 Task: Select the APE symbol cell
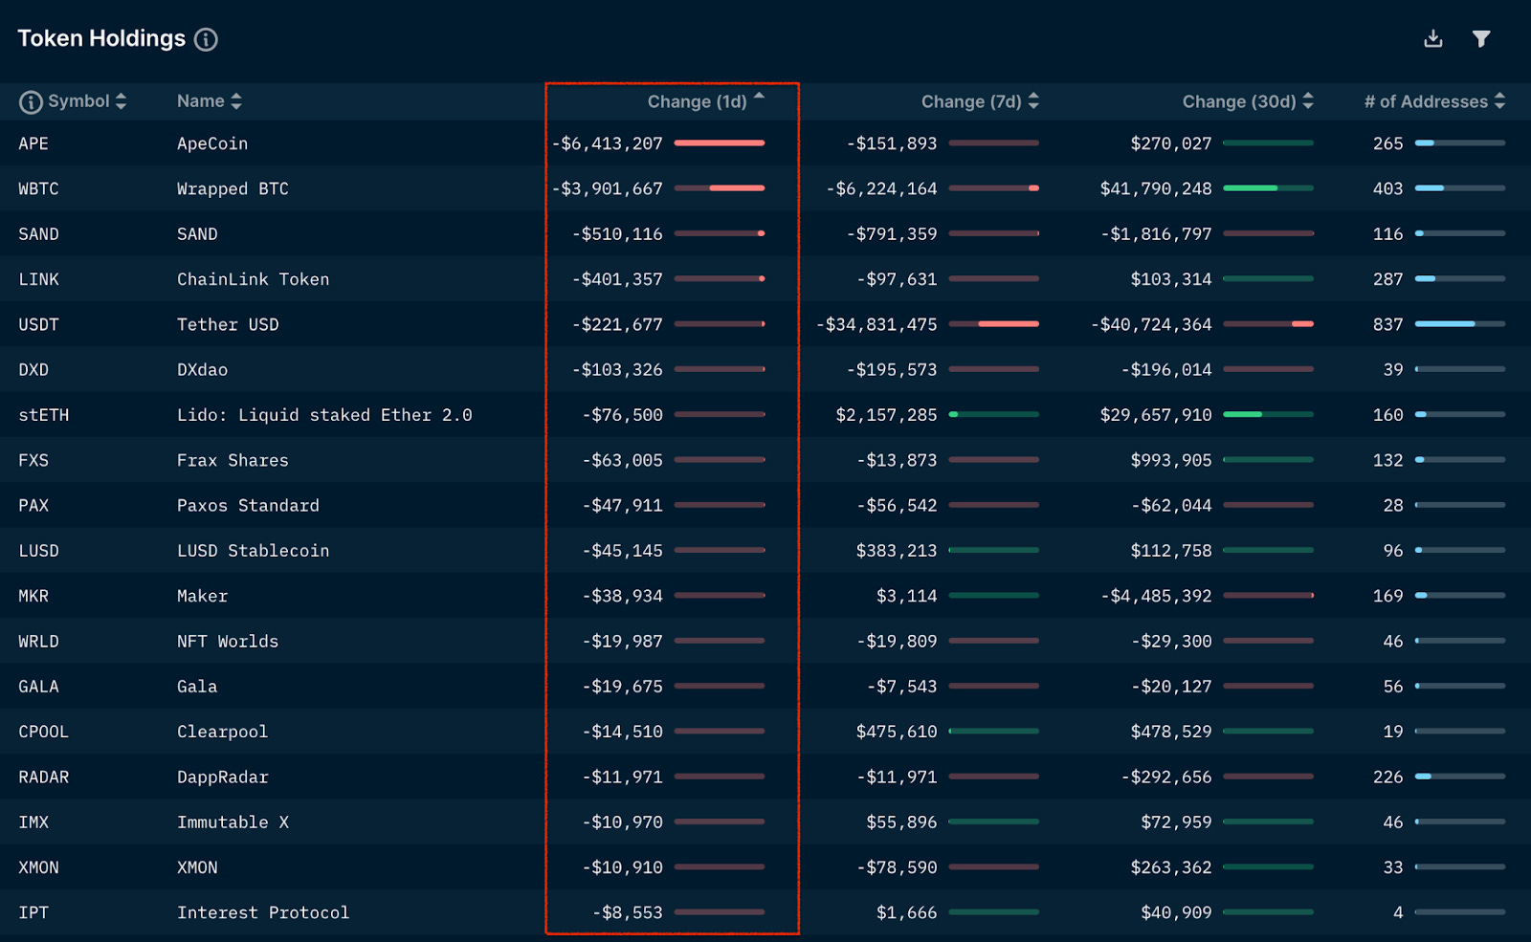(33, 143)
